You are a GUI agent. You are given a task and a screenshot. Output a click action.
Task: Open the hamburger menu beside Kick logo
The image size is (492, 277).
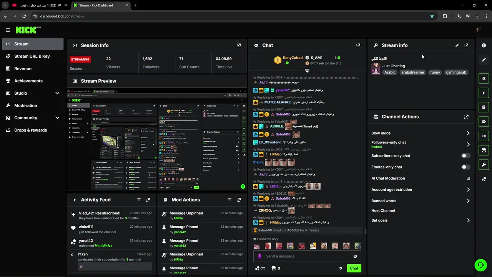(8, 30)
